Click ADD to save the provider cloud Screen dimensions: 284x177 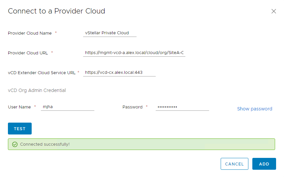264,164
